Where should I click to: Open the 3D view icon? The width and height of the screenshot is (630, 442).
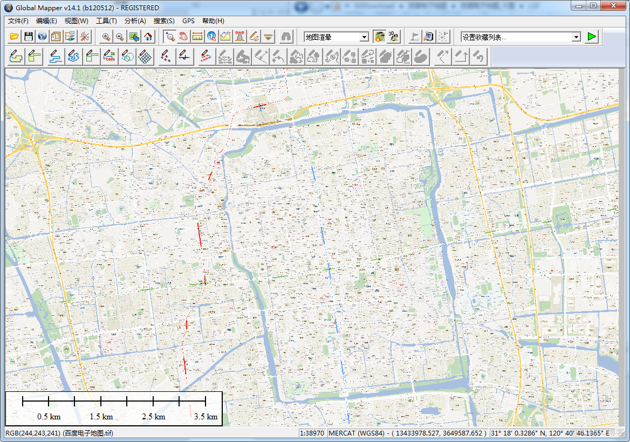tap(394, 37)
